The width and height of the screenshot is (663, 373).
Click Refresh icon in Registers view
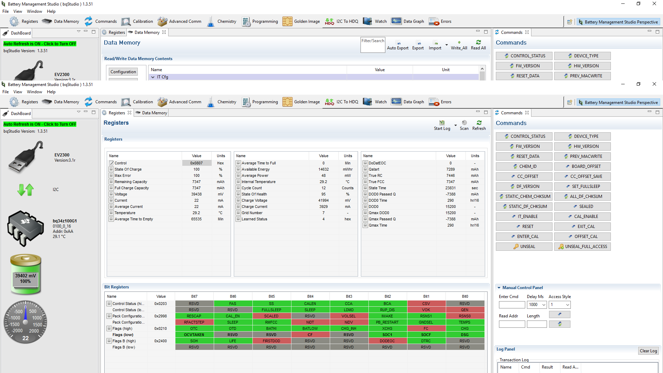[479, 123]
